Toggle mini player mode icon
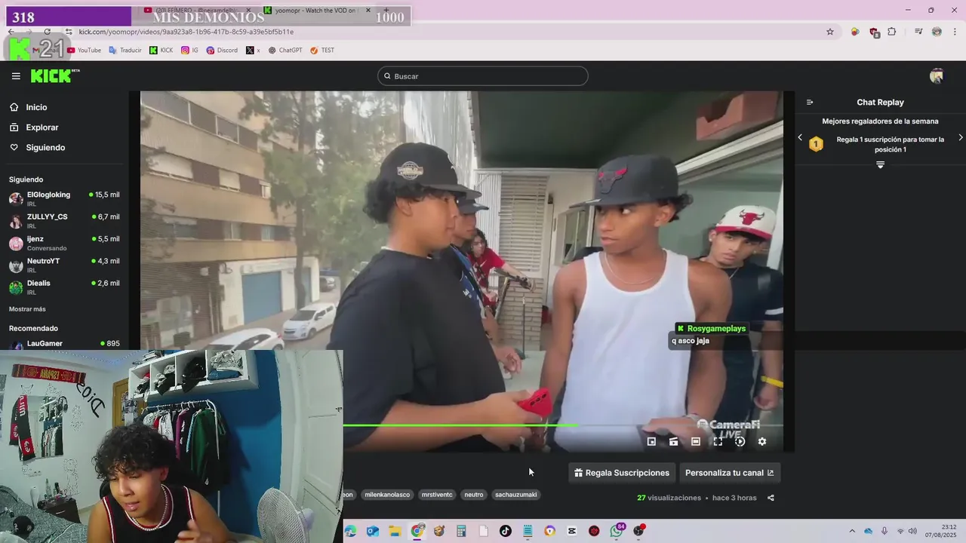Viewport: 966px width, 543px height. [651, 442]
